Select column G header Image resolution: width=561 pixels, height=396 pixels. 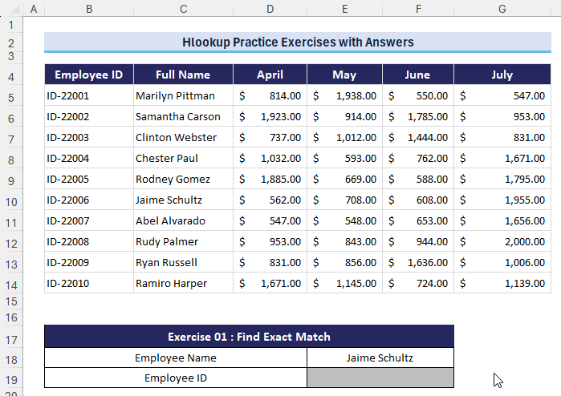[502, 9]
